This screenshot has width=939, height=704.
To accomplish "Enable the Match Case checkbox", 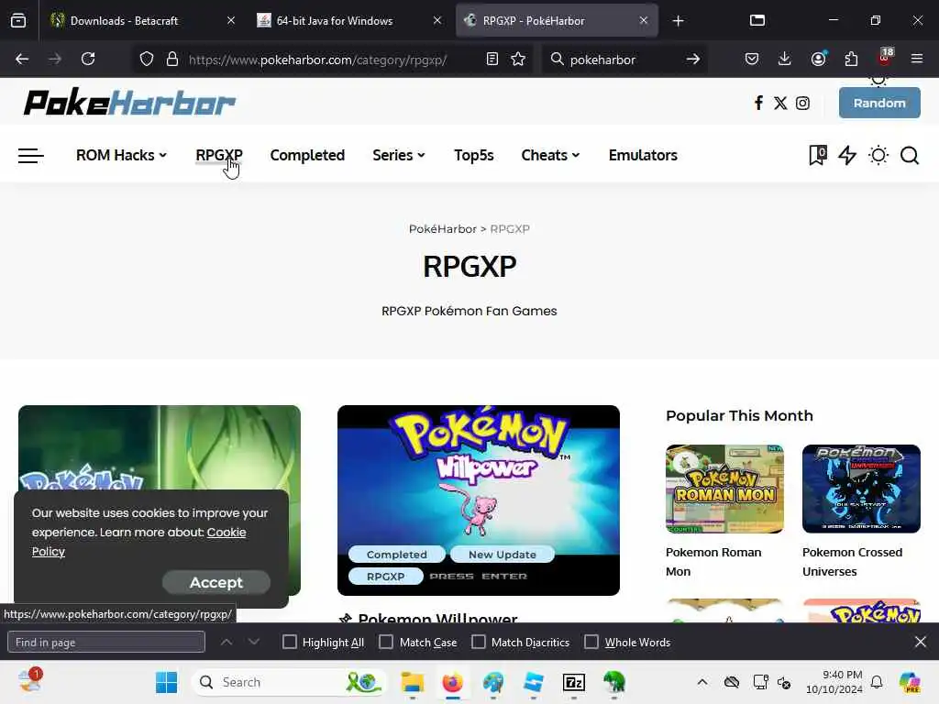I will click(386, 642).
